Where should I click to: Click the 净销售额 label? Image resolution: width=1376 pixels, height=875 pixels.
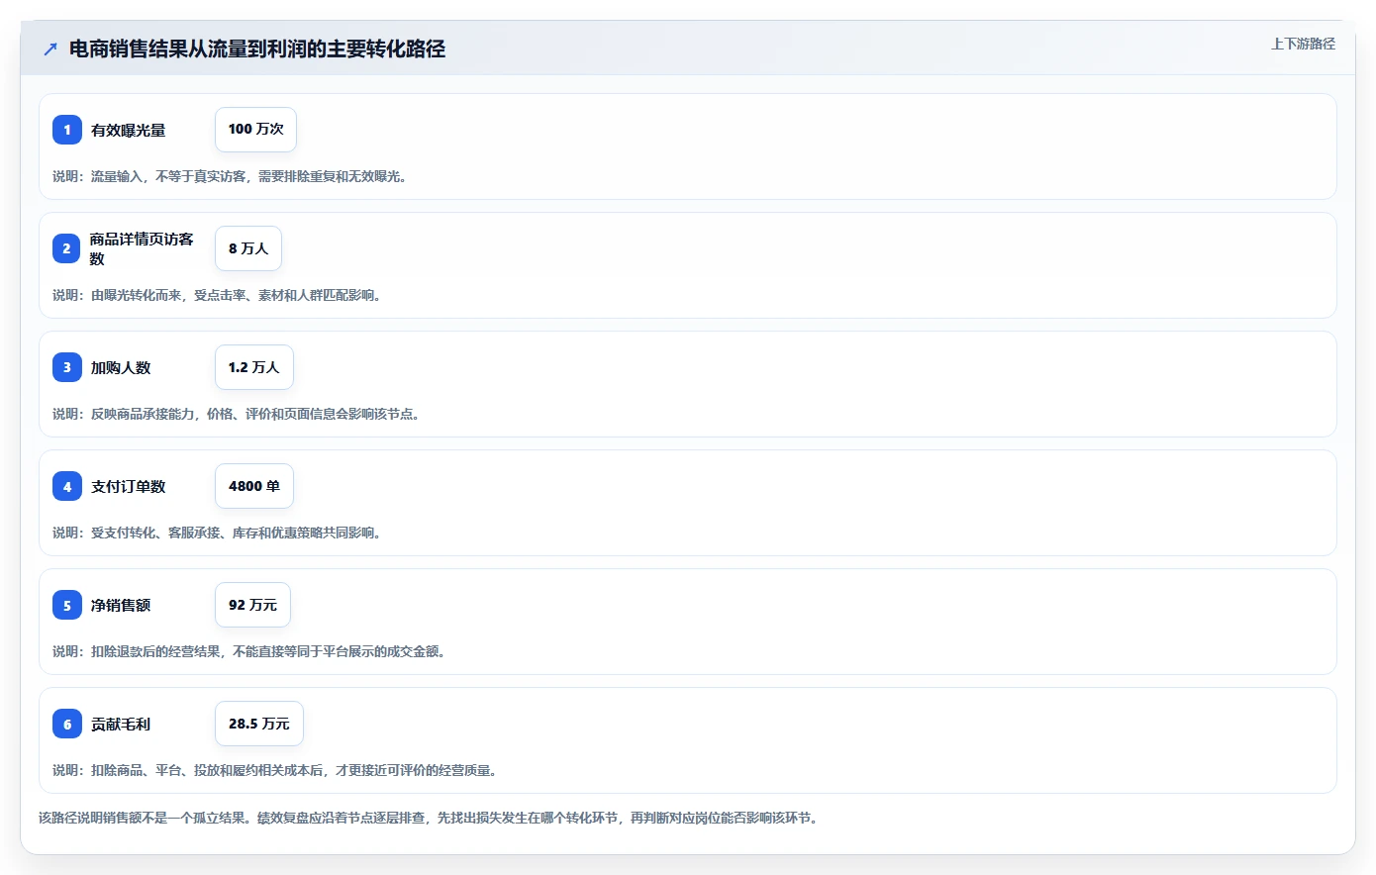(121, 605)
